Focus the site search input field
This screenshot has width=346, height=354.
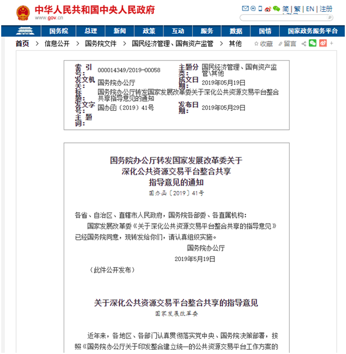(x=284, y=18)
